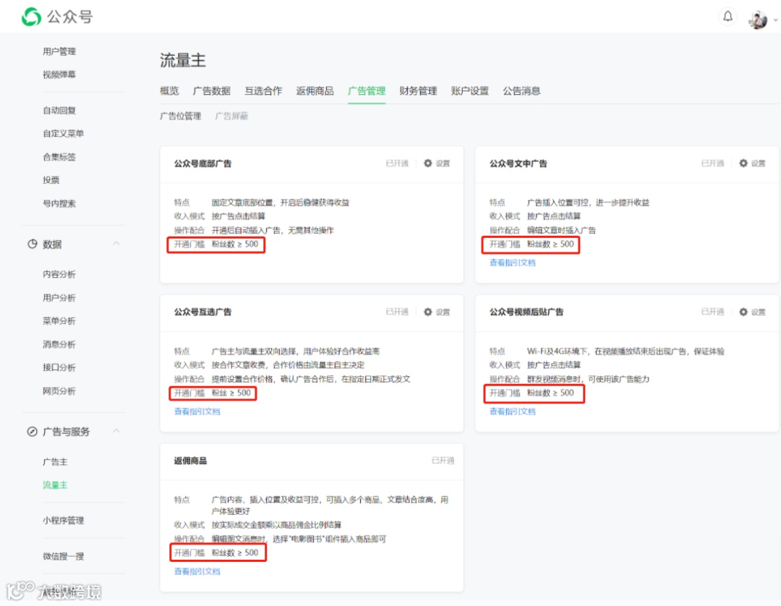Open 用户分析 under 数据
The image size is (781, 606).
(59, 298)
